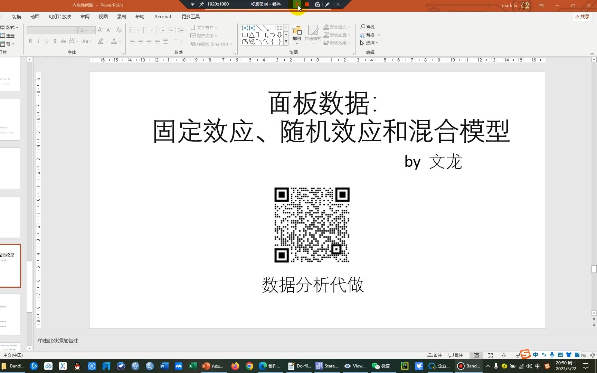Viewport: 597px width, 373px height.
Task: Click Replace (替换) button
Action: tap(368, 35)
